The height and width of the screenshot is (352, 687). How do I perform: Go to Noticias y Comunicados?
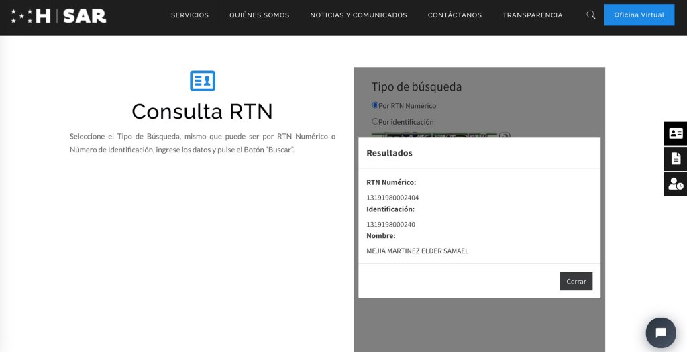point(358,15)
